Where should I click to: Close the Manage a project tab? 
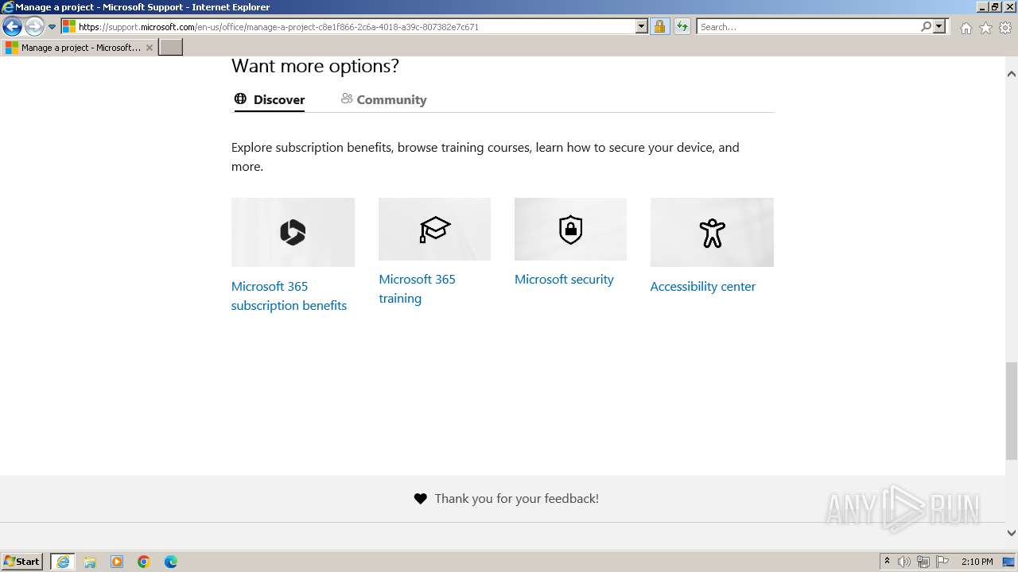pos(150,48)
